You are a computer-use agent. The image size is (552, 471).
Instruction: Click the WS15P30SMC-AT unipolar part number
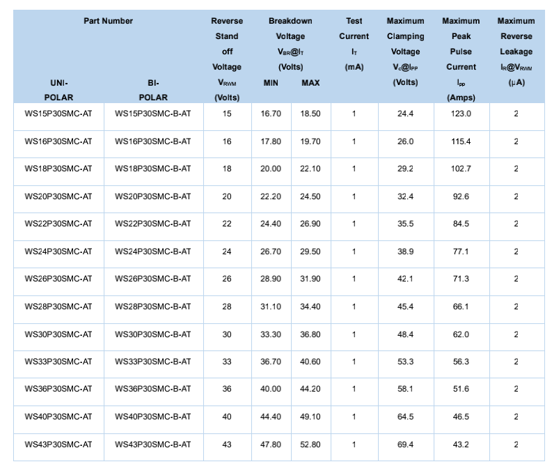point(58,114)
